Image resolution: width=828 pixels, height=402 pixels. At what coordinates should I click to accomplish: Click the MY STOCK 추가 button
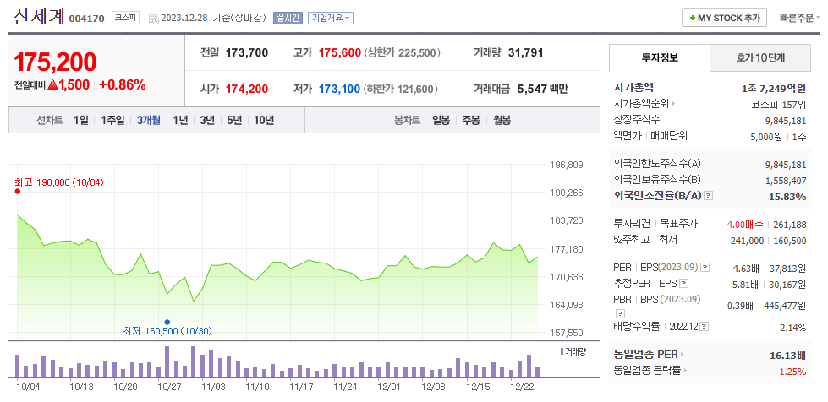click(x=724, y=18)
